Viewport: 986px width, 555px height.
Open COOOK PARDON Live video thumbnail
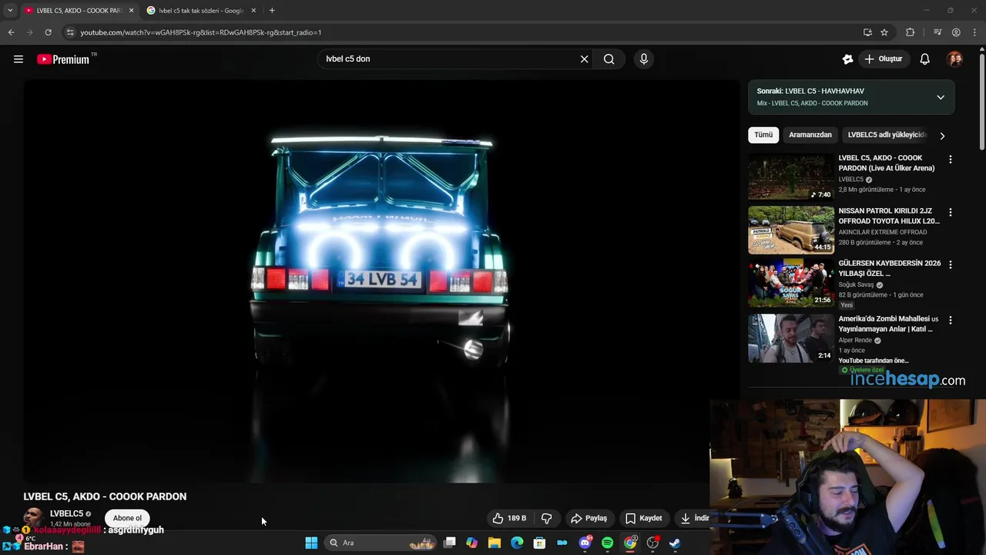[791, 177]
